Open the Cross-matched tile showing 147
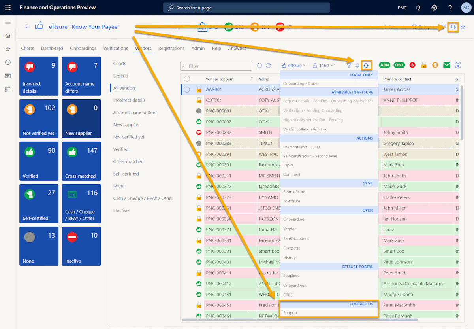The height and width of the screenshot is (329, 474). [81, 161]
